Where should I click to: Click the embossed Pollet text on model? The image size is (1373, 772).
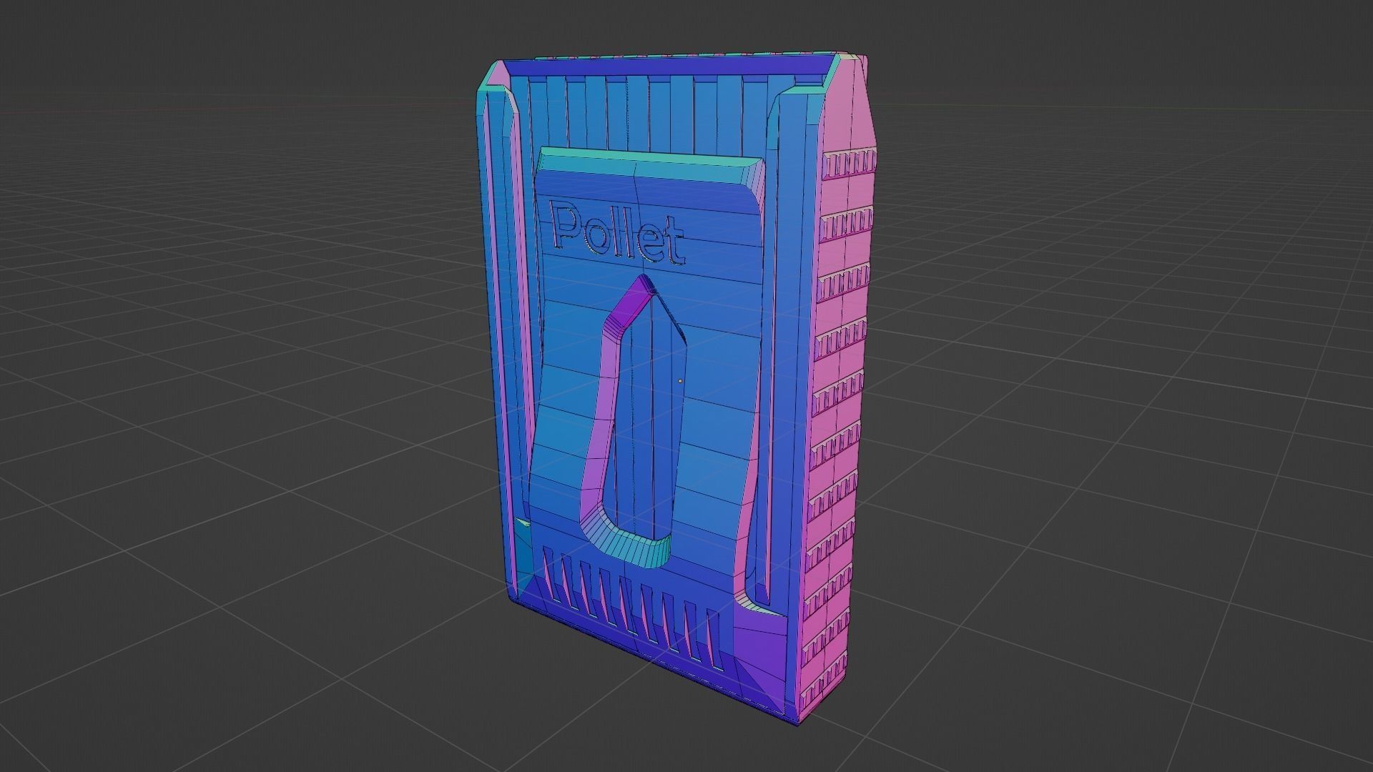tap(616, 234)
